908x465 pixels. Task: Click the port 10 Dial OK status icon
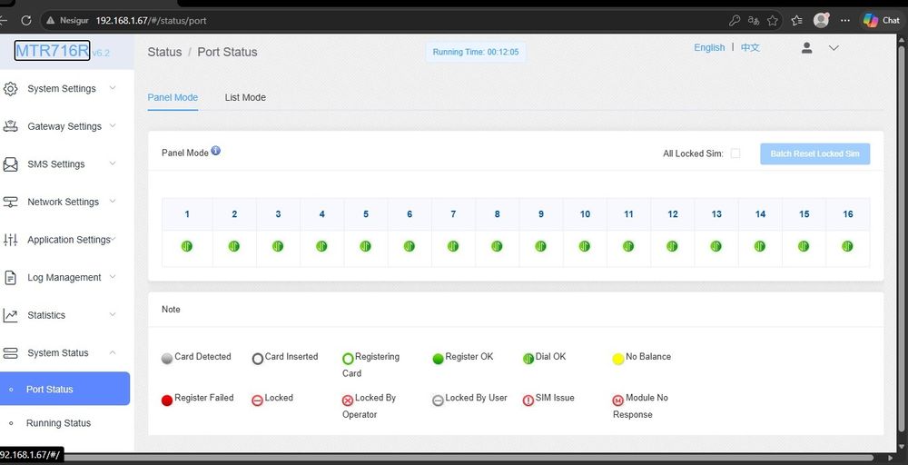point(584,246)
